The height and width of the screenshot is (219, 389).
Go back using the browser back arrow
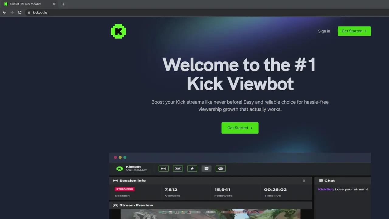click(4, 12)
